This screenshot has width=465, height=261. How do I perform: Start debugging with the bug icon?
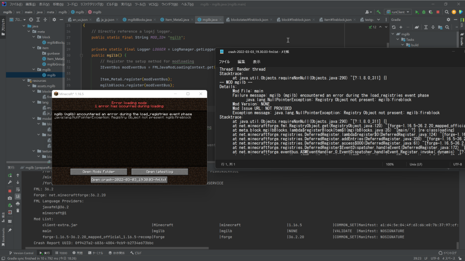(x=424, y=12)
